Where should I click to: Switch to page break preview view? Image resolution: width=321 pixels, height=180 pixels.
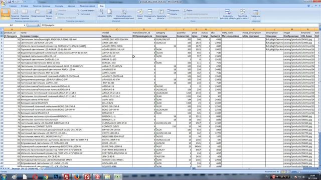click(x=25, y=14)
